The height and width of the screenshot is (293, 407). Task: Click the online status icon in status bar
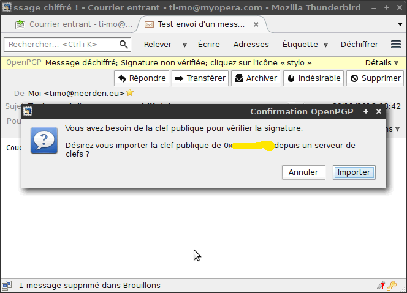pos(7,285)
